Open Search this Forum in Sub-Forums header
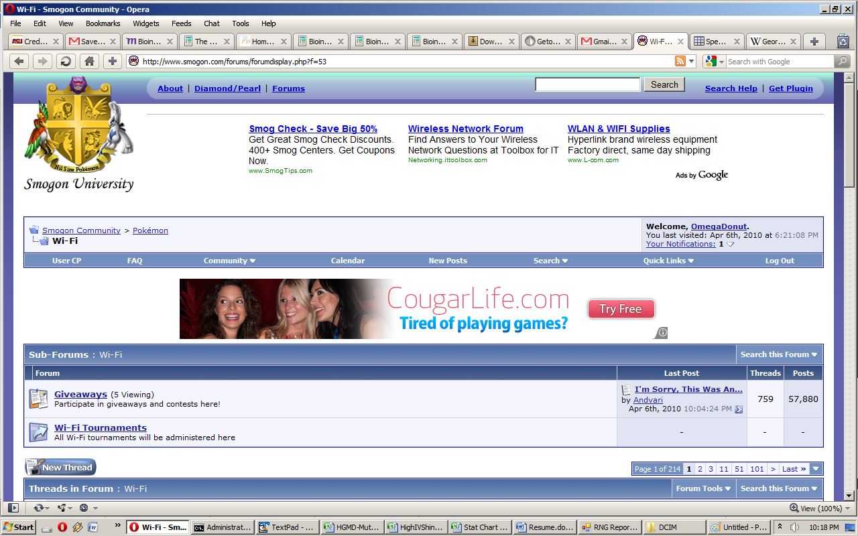This screenshot has height=536, width=858. (x=779, y=354)
